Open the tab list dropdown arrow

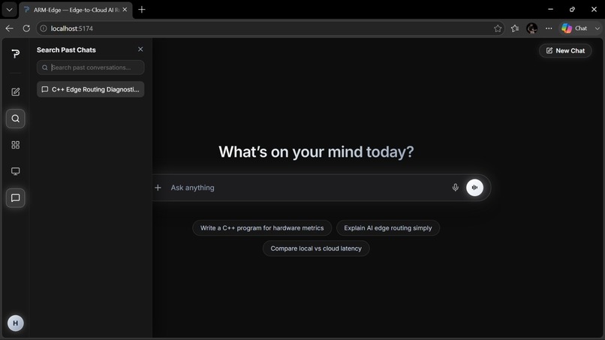coord(9,10)
